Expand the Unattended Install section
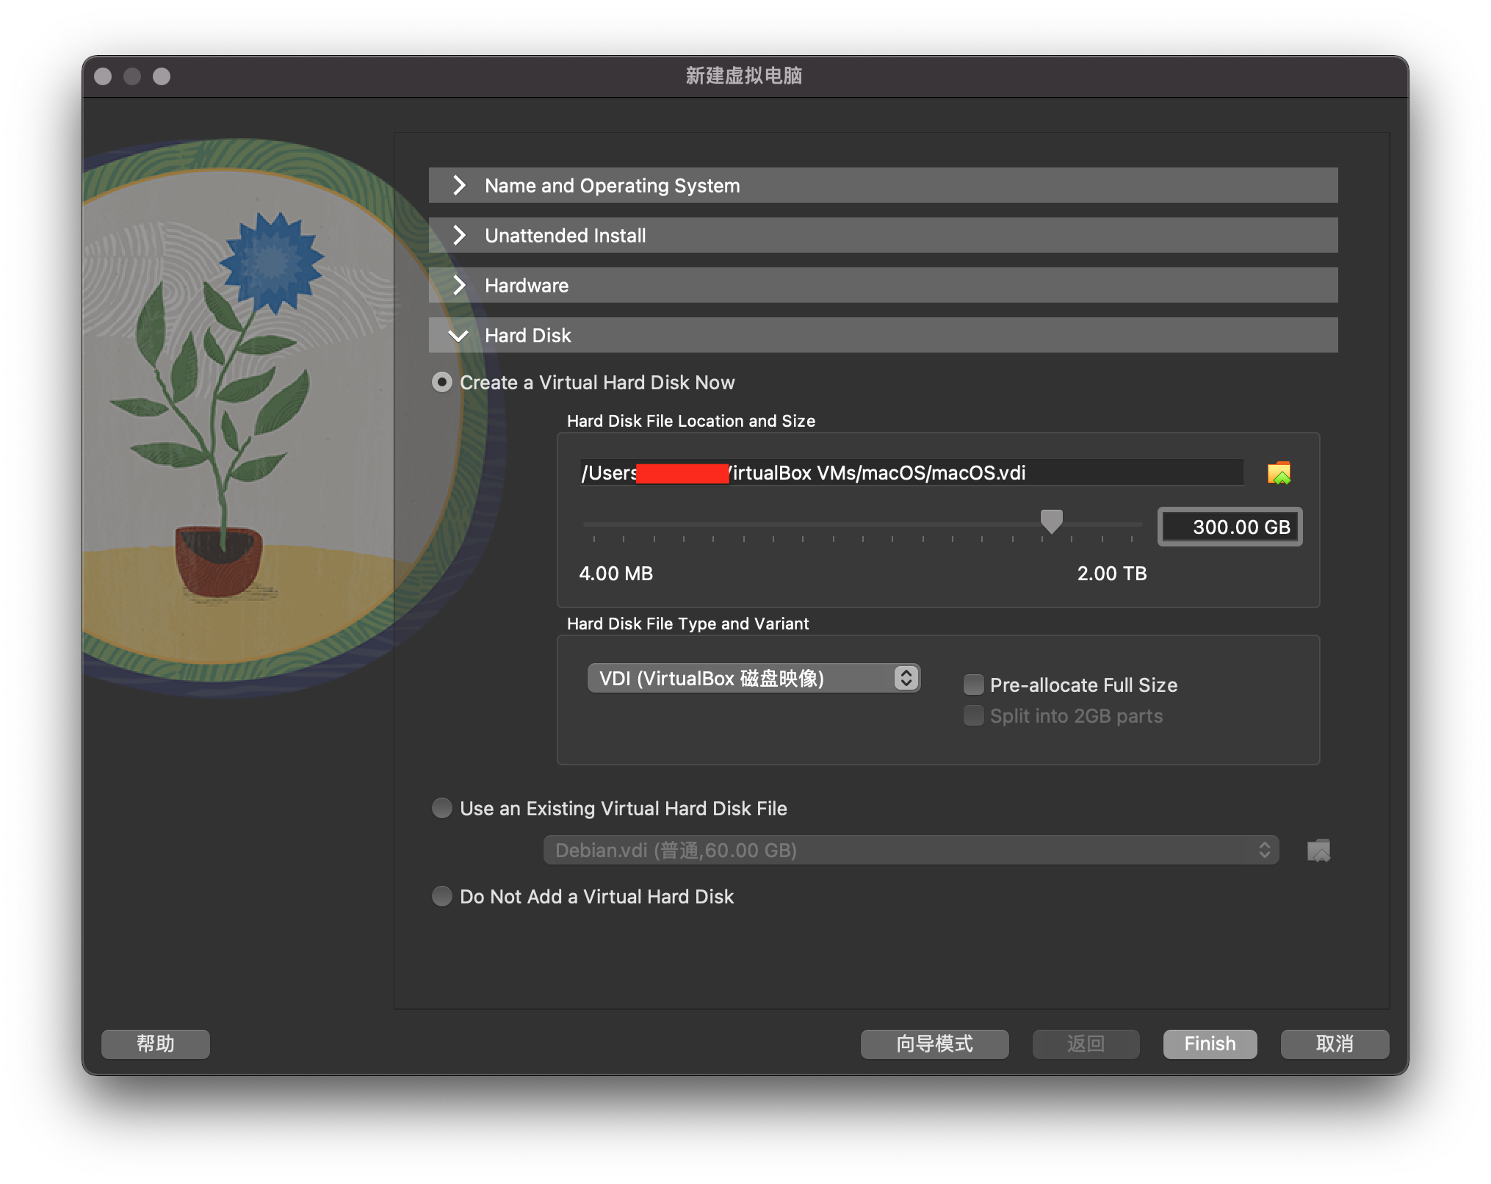 coord(883,235)
